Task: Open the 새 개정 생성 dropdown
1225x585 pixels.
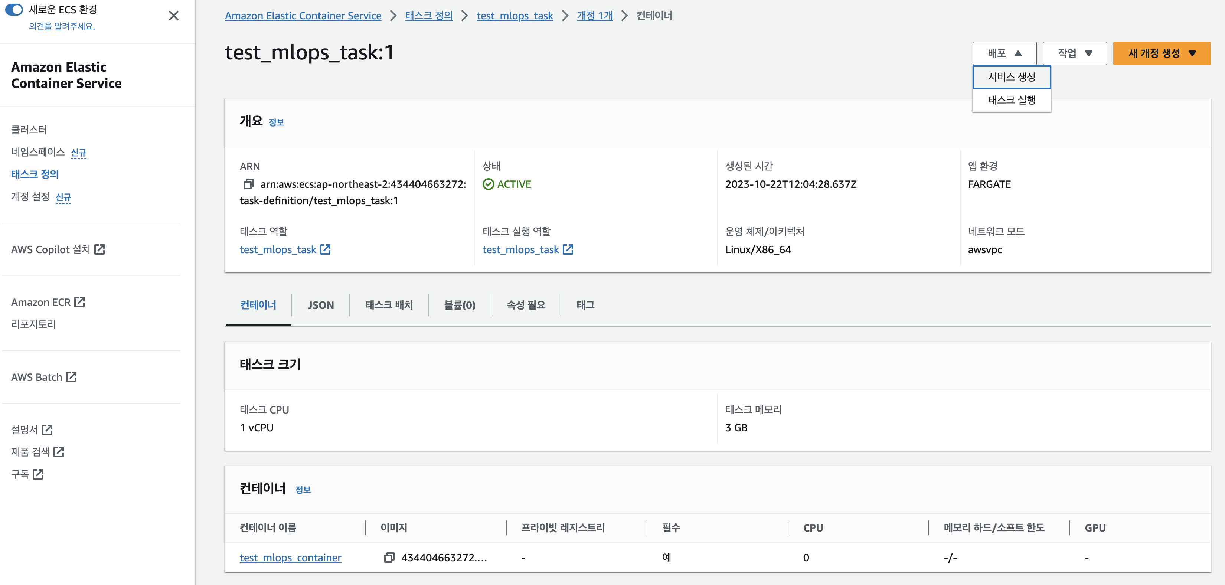Action: 1161,53
